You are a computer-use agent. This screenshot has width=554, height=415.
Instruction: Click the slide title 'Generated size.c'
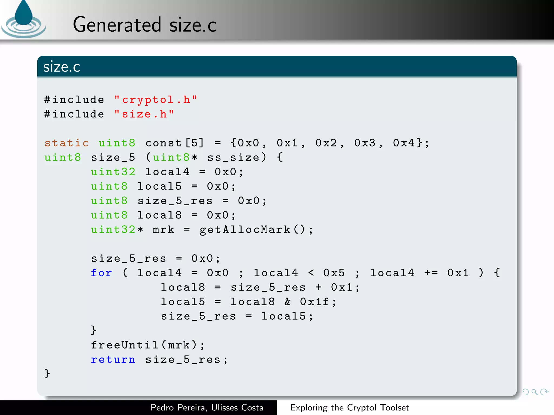[145, 25]
